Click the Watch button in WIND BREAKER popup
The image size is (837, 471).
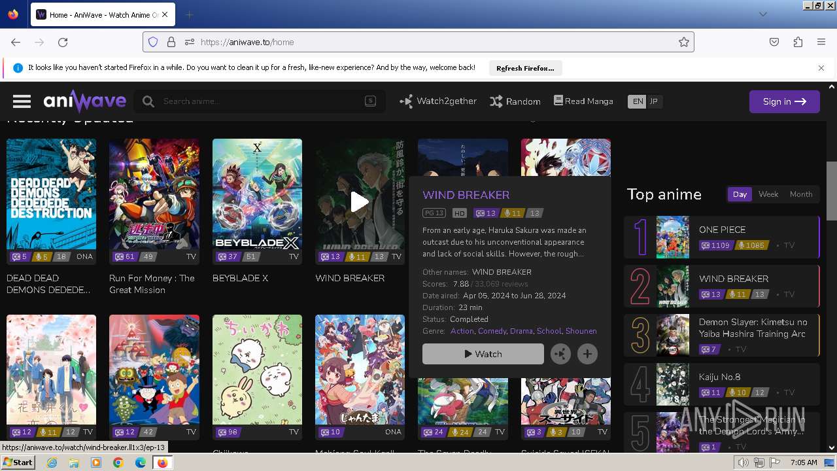[x=483, y=354]
